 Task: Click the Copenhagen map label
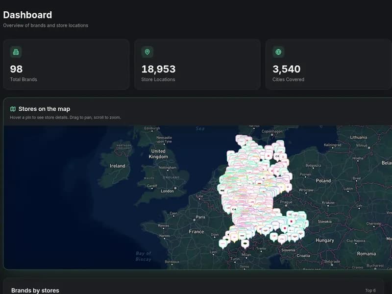pos(272,131)
